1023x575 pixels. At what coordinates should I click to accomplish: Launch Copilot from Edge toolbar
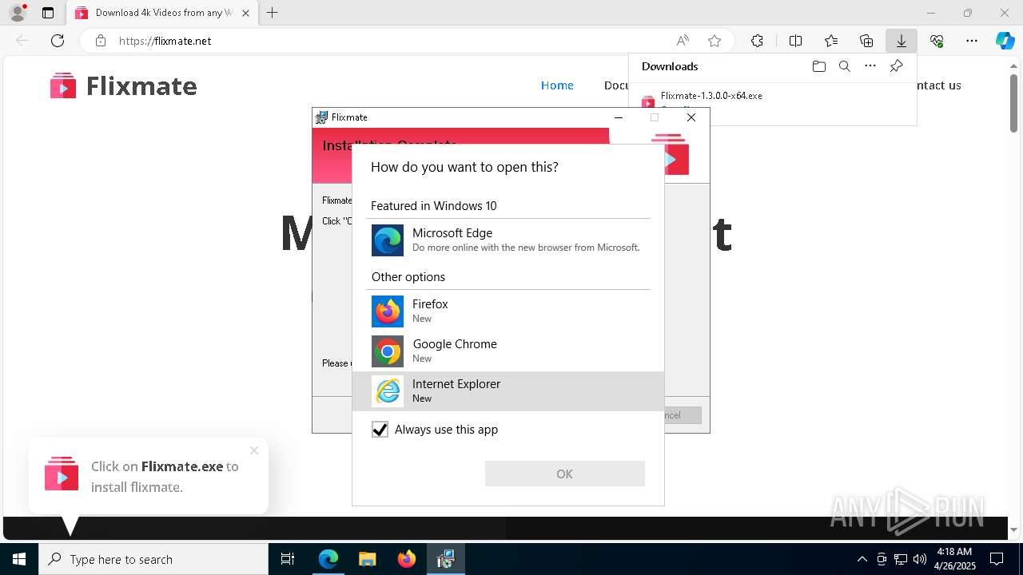point(1005,41)
